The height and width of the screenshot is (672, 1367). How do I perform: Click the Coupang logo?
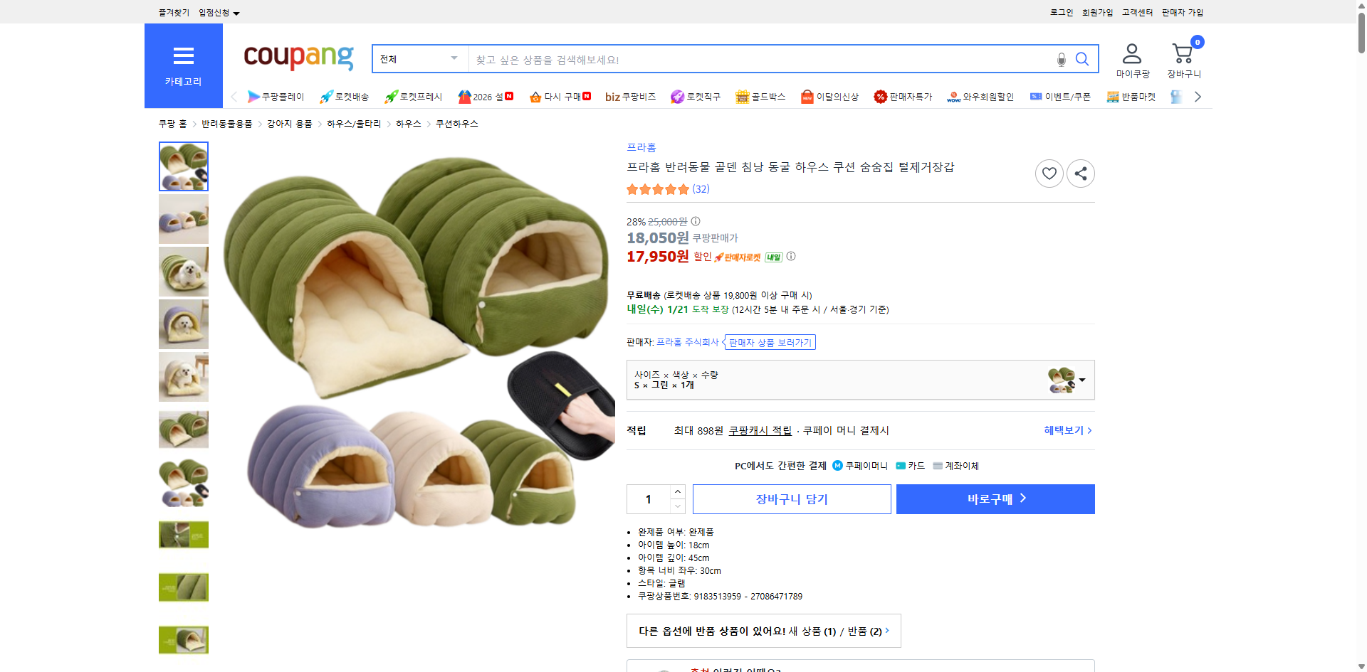(x=298, y=58)
